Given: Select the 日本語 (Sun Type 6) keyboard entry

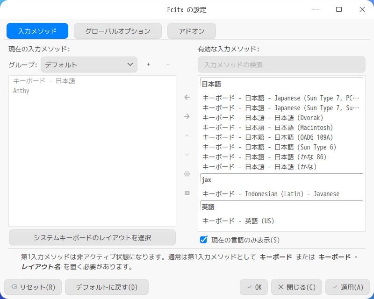Looking at the screenshot, I should [281, 147].
